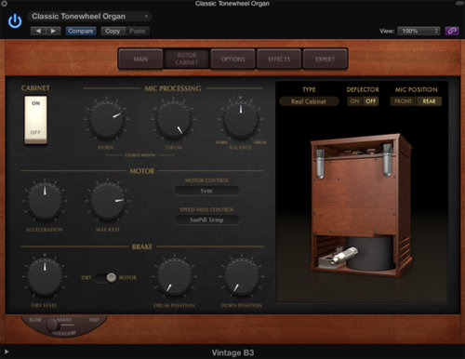
Task: Click the Drum Position knob
Action: coord(174,277)
